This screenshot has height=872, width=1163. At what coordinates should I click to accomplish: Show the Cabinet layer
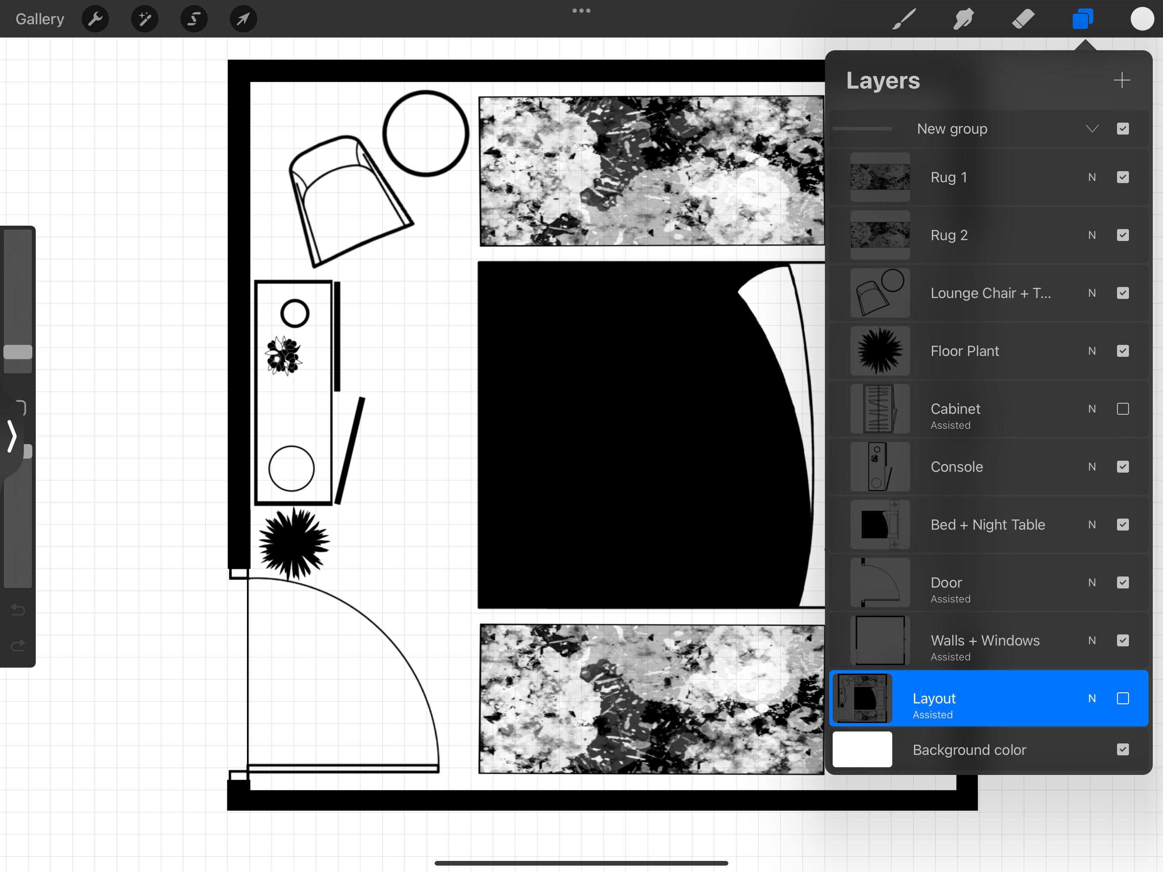1123,409
